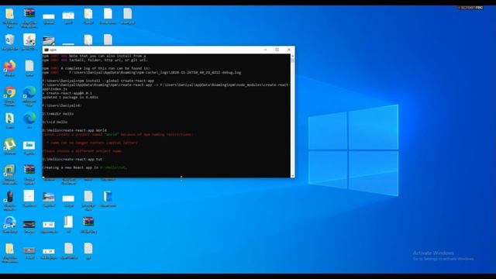The height and width of the screenshot is (279, 496).
Task: Minimize the npm terminal window
Action: point(265,50)
